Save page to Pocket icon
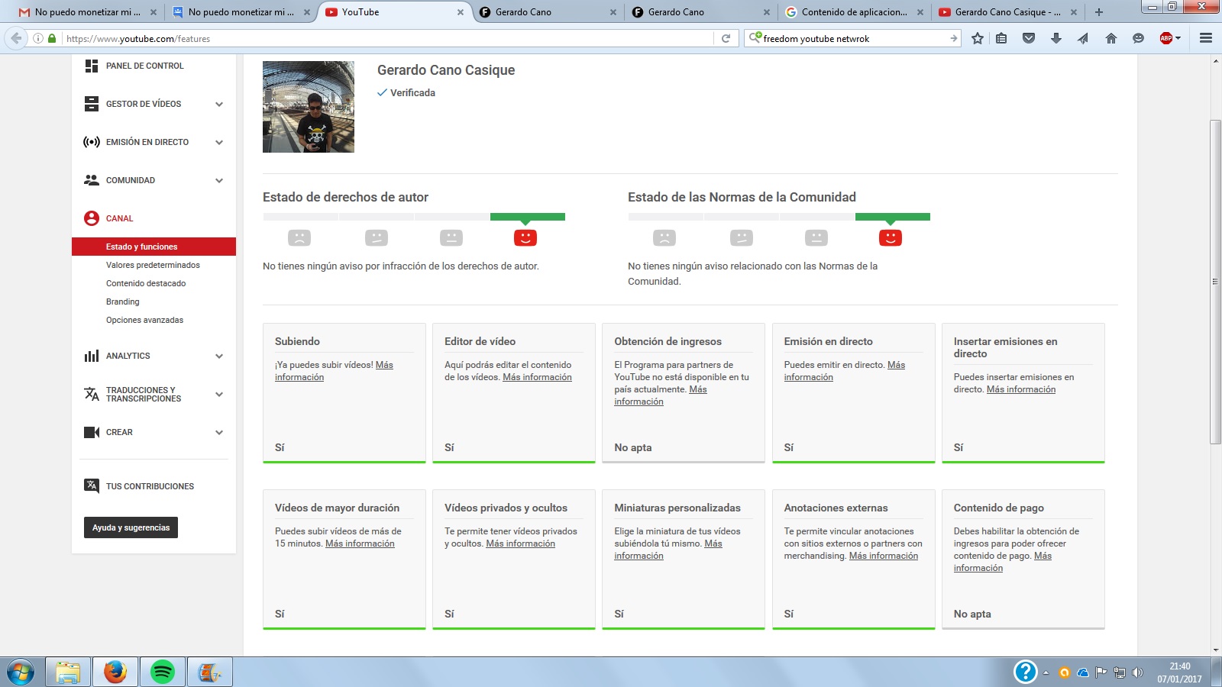The width and height of the screenshot is (1222, 687). [x=1029, y=38]
